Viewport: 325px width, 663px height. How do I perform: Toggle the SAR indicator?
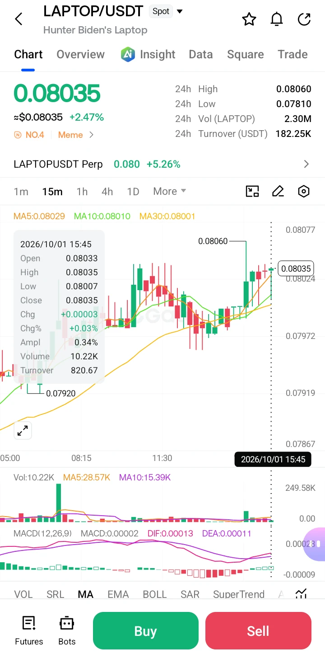tap(190, 594)
